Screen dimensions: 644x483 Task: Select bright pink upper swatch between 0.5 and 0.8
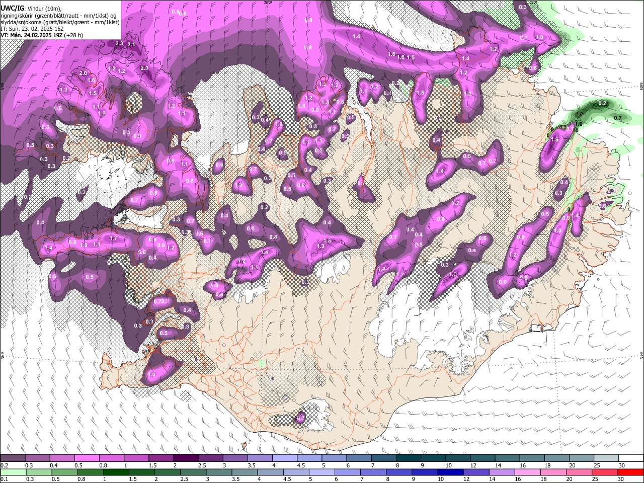[87, 458]
